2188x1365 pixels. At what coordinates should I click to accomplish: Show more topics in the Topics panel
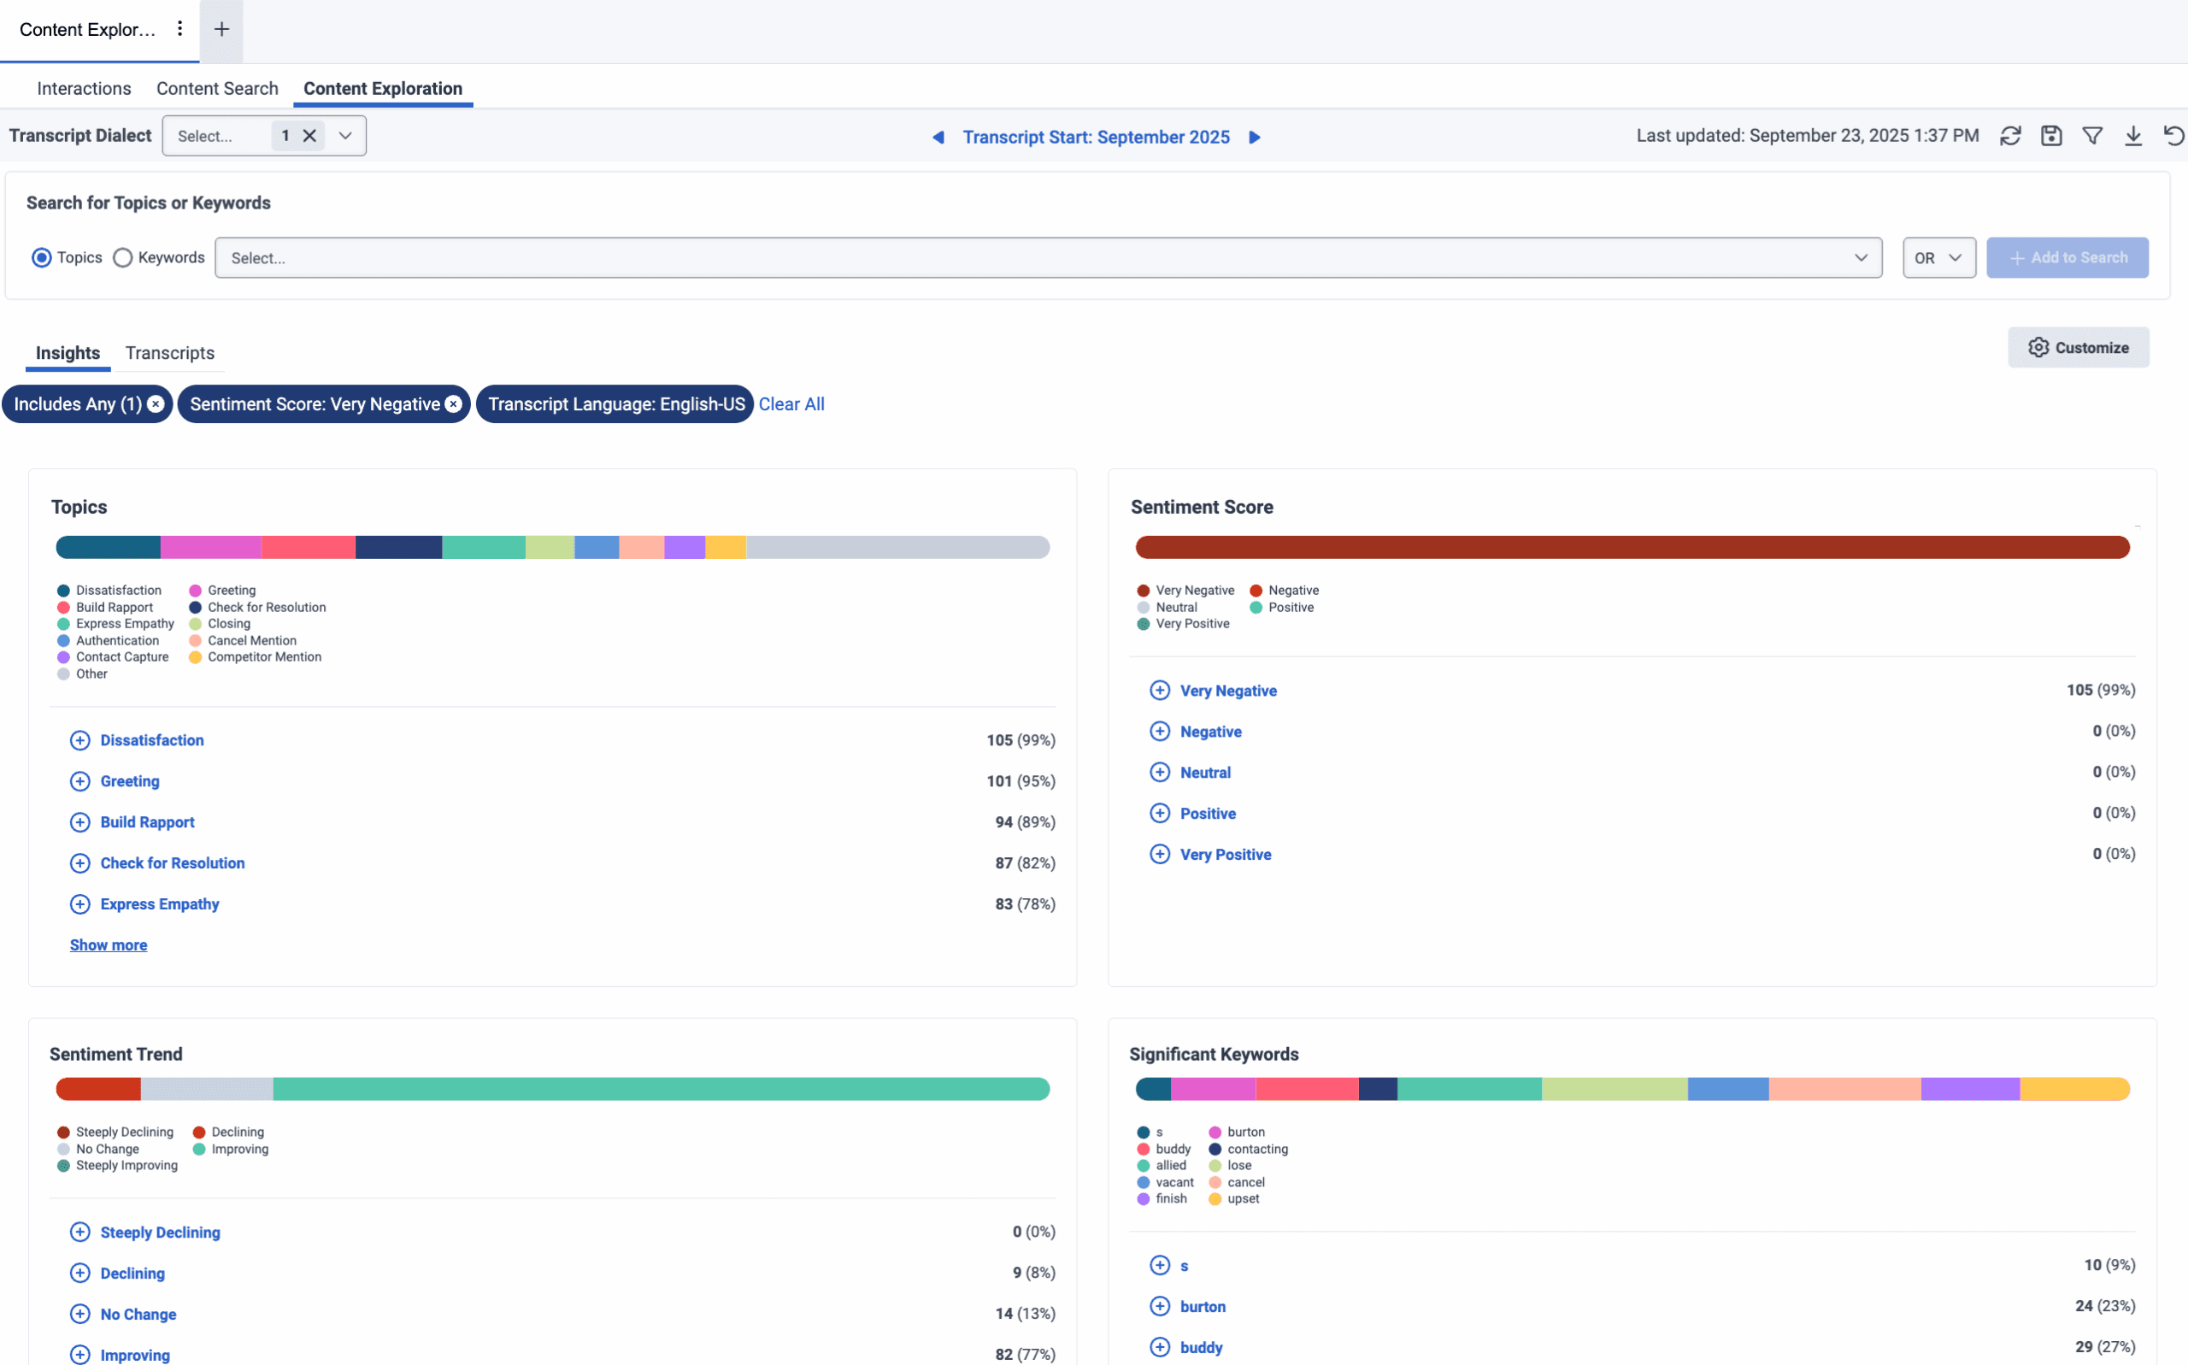[x=109, y=944]
